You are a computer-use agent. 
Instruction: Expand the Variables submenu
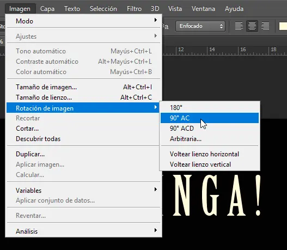click(83, 190)
